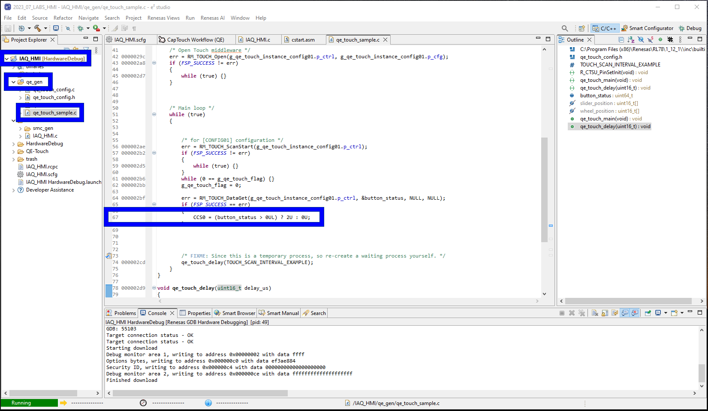708x411 pixels.
Task: Switch to the cstart.asm tab
Action: pyautogui.click(x=303, y=39)
